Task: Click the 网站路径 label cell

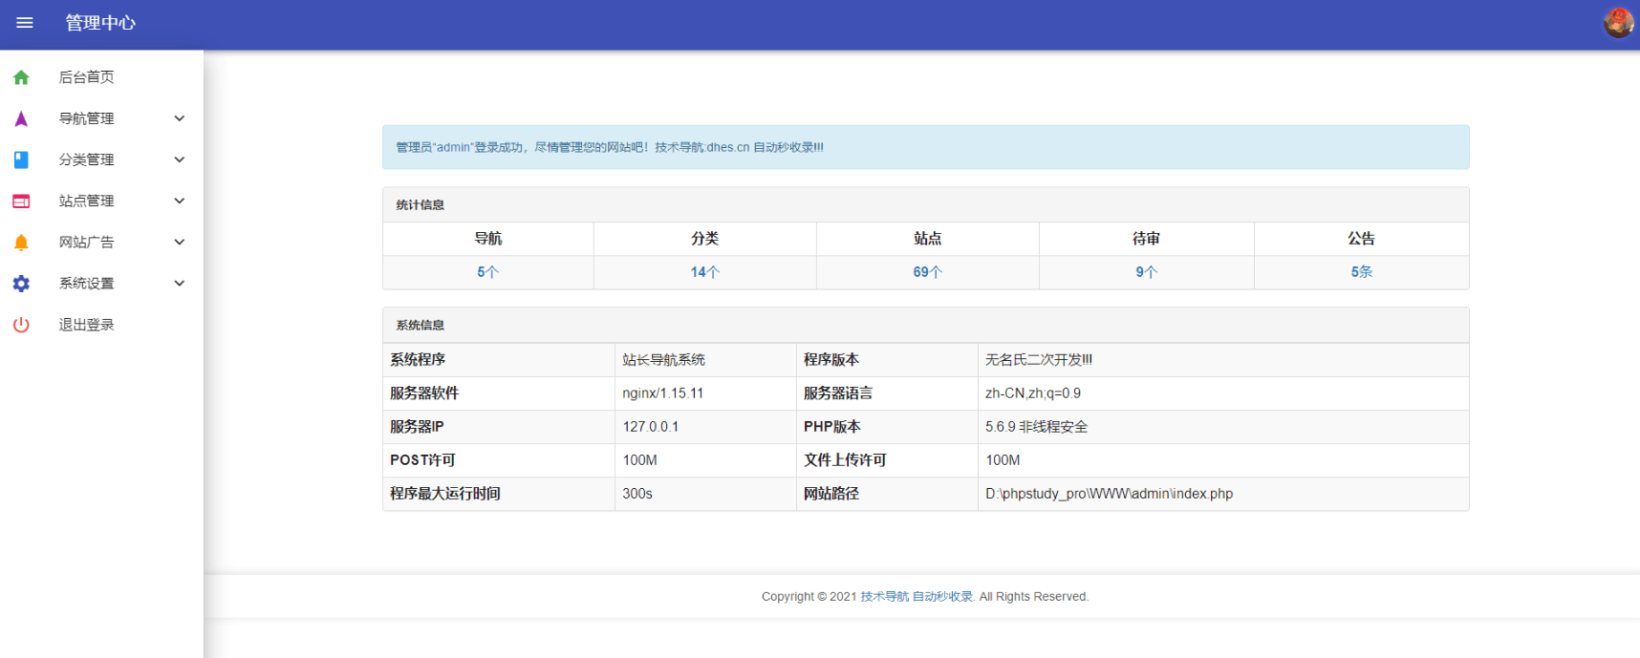Action: tap(887, 494)
